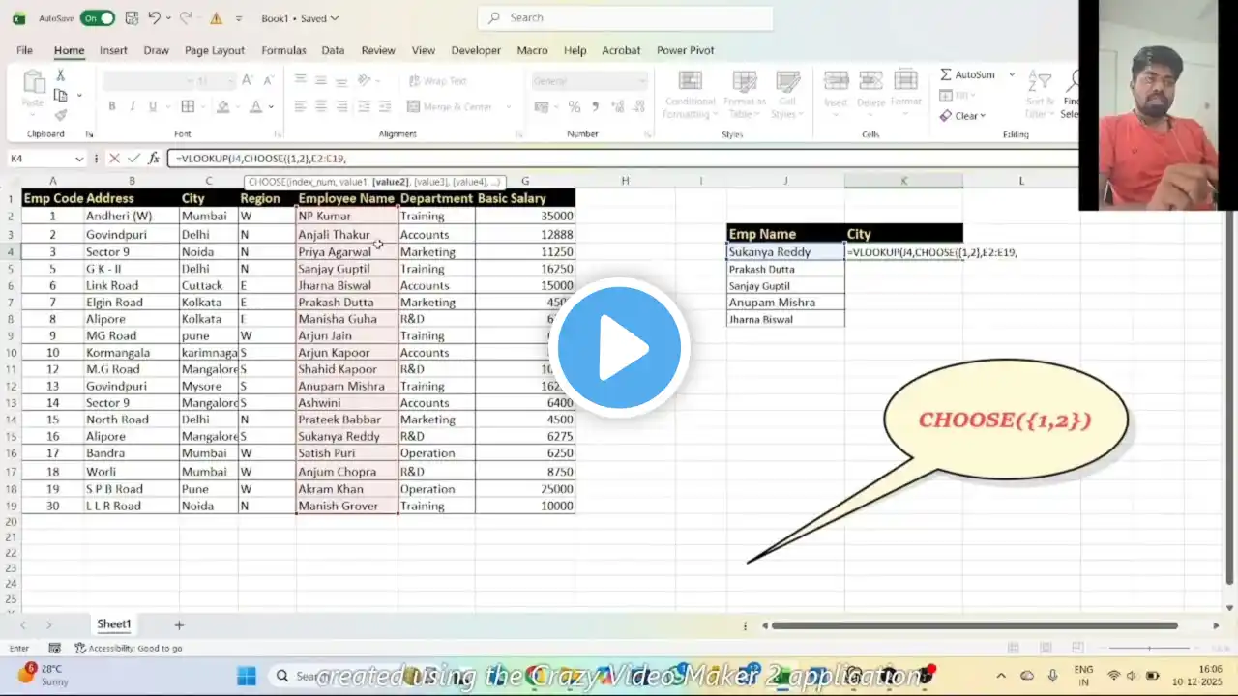Open the Name Box dropdown for K4

pyautogui.click(x=79, y=159)
